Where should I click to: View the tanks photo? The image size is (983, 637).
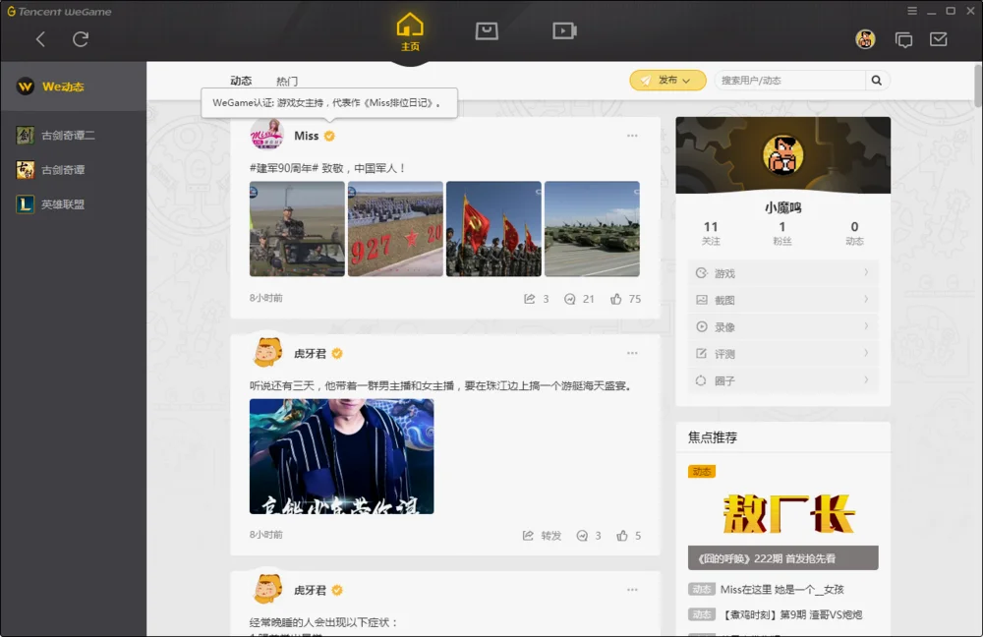tap(592, 229)
